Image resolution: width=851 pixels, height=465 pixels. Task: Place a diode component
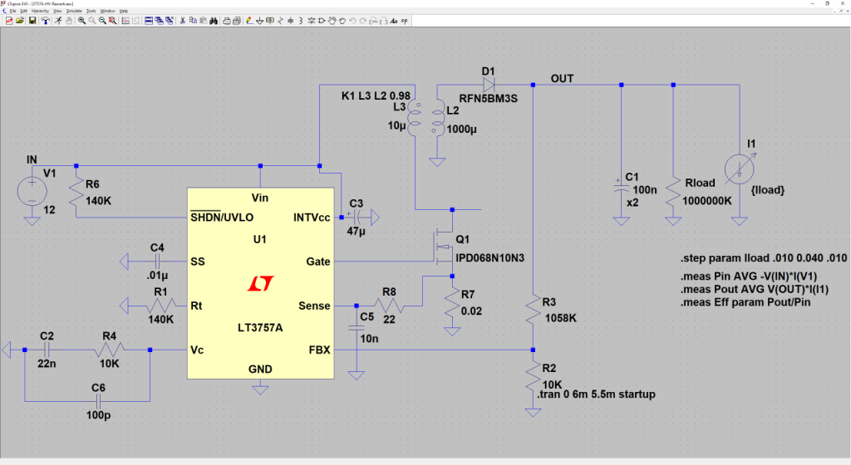click(x=312, y=21)
